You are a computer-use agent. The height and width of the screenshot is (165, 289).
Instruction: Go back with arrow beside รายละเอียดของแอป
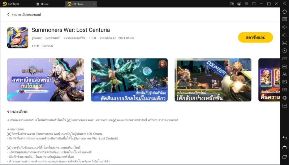[x=8, y=14]
